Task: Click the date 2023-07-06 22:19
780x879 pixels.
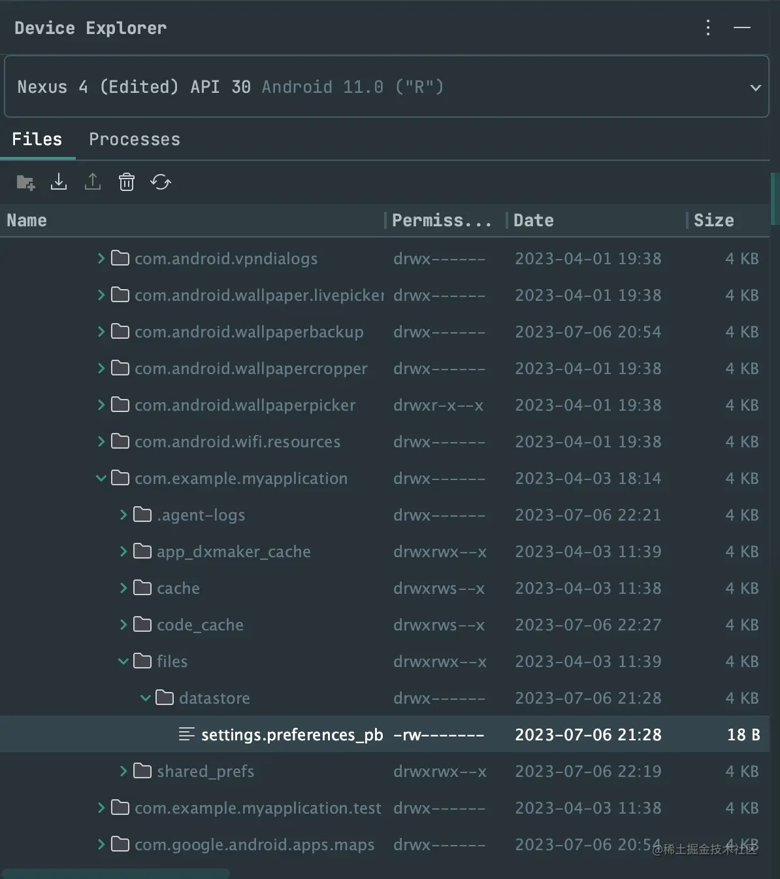Action: coord(588,772)
